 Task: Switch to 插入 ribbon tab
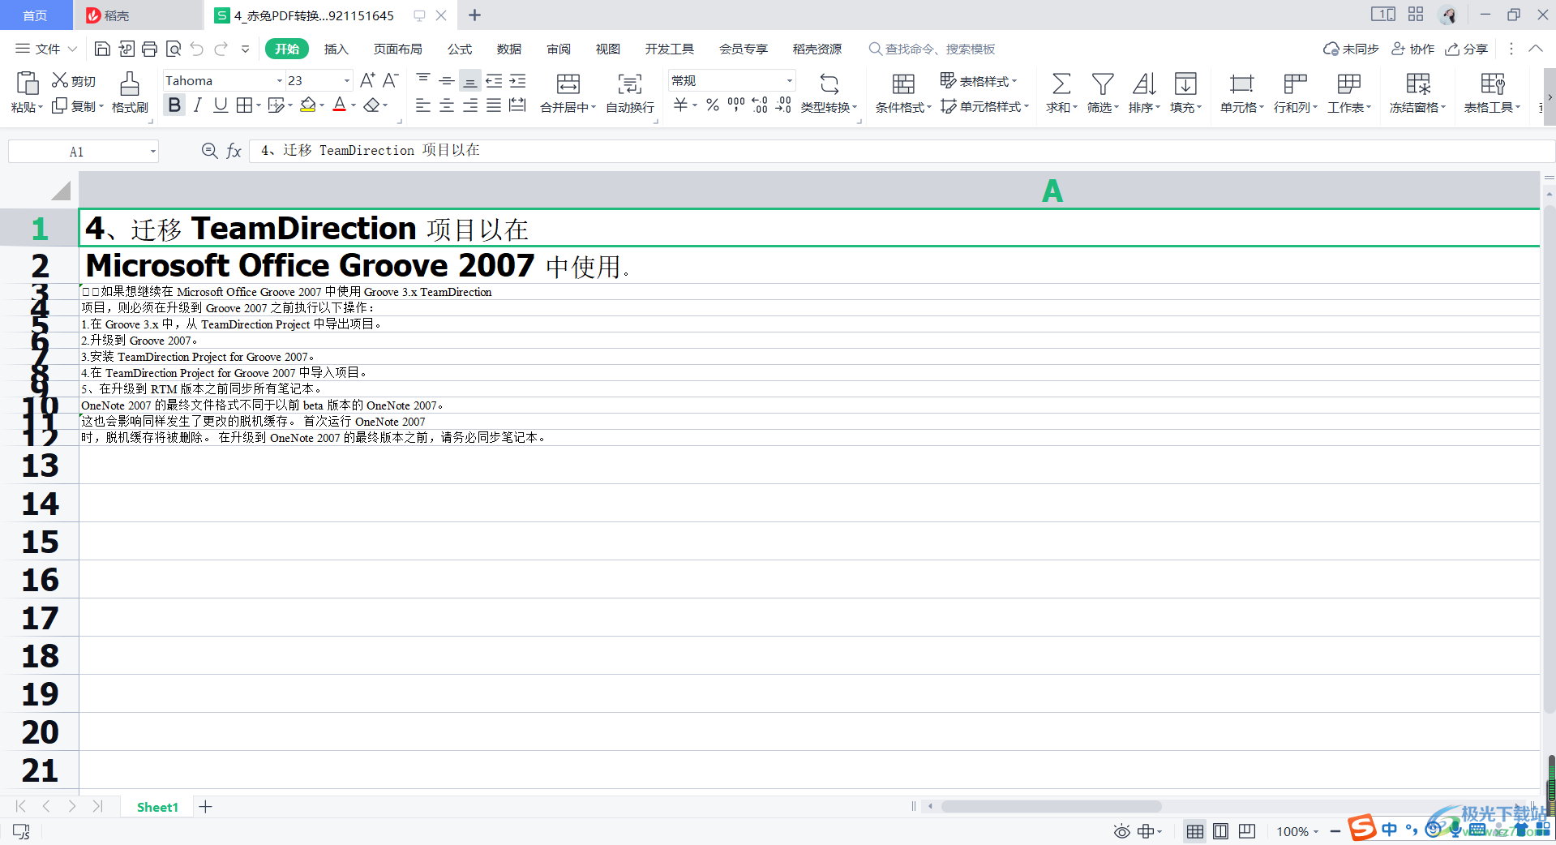click(336, 49)
